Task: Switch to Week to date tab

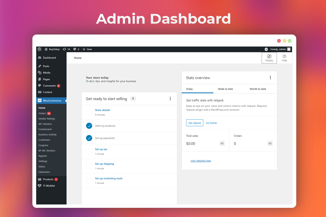Action: click(225, 89)
